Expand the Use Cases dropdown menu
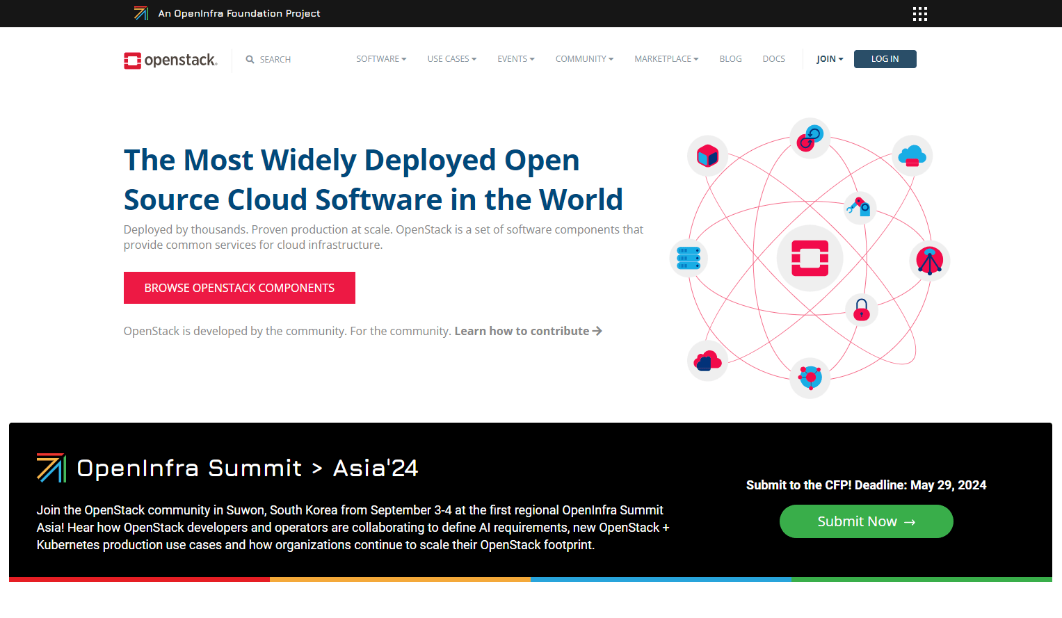This screenshot has width=1062, height=618. (452, 59)
